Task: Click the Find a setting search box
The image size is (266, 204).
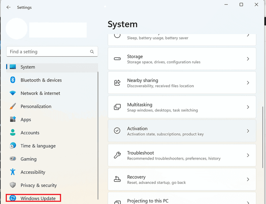Action: [x=52, y=52]
